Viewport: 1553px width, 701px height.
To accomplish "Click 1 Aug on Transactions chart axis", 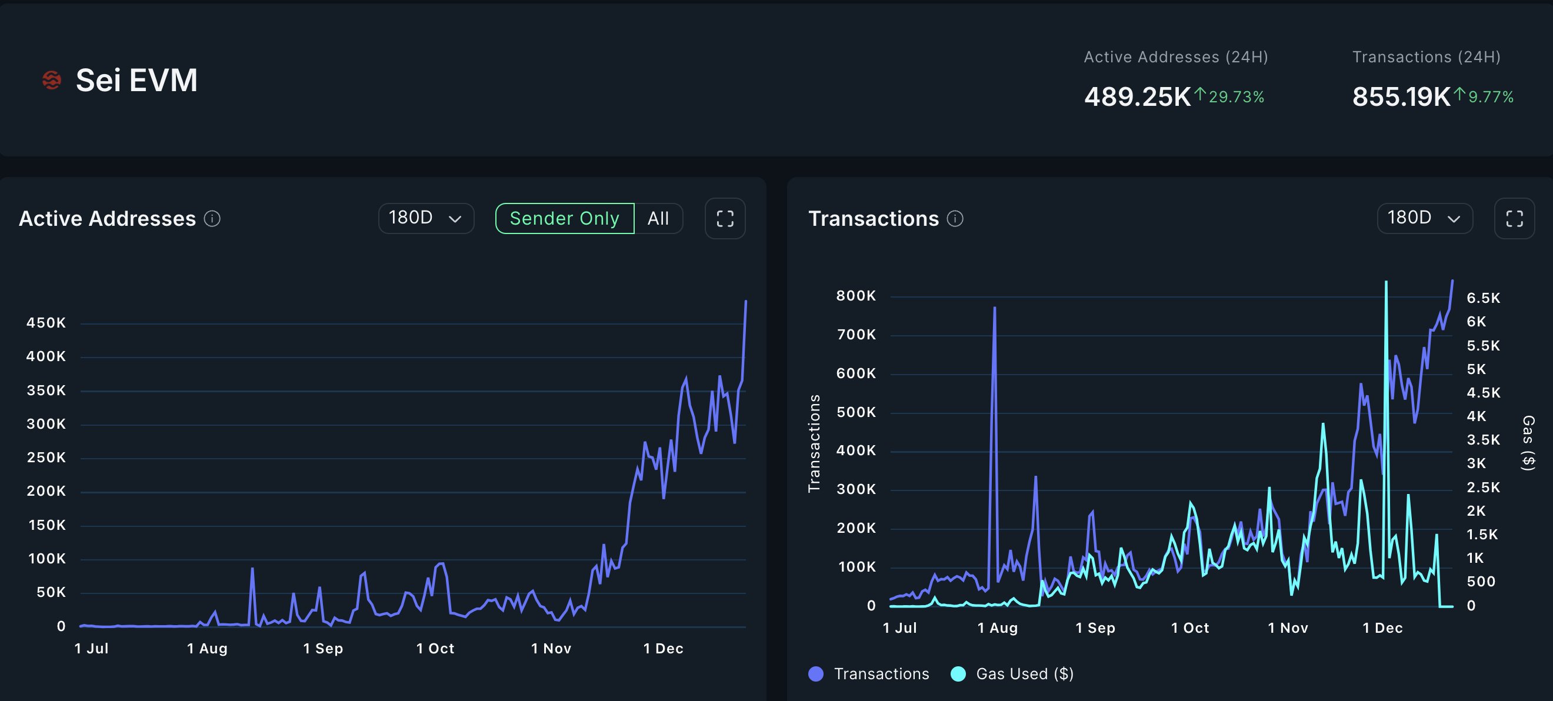I will tap(998, 628).
